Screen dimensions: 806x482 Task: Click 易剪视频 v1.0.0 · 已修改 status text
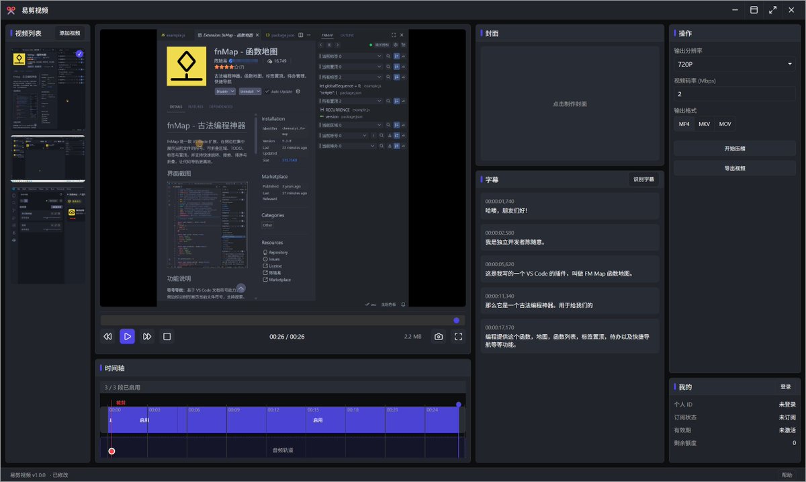point(39,475)
